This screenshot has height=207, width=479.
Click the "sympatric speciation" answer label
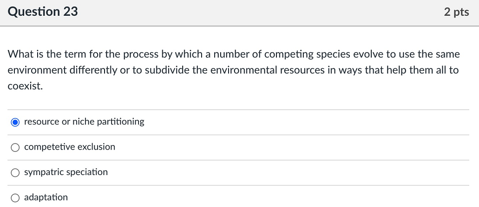click(x=66, y=172)
